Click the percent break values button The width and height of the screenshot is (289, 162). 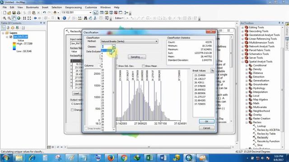(212, 71)
